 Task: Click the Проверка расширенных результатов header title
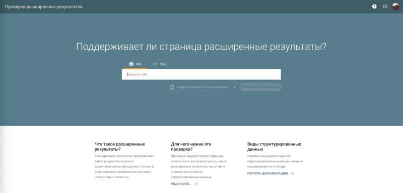coord(44,7)
